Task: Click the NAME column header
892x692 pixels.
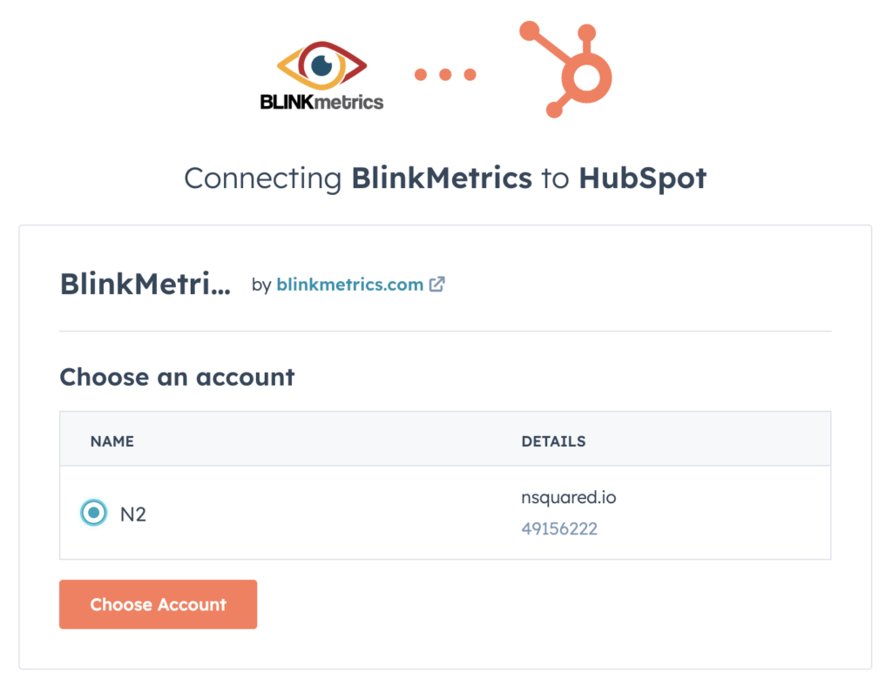Action: coord(112,441)
